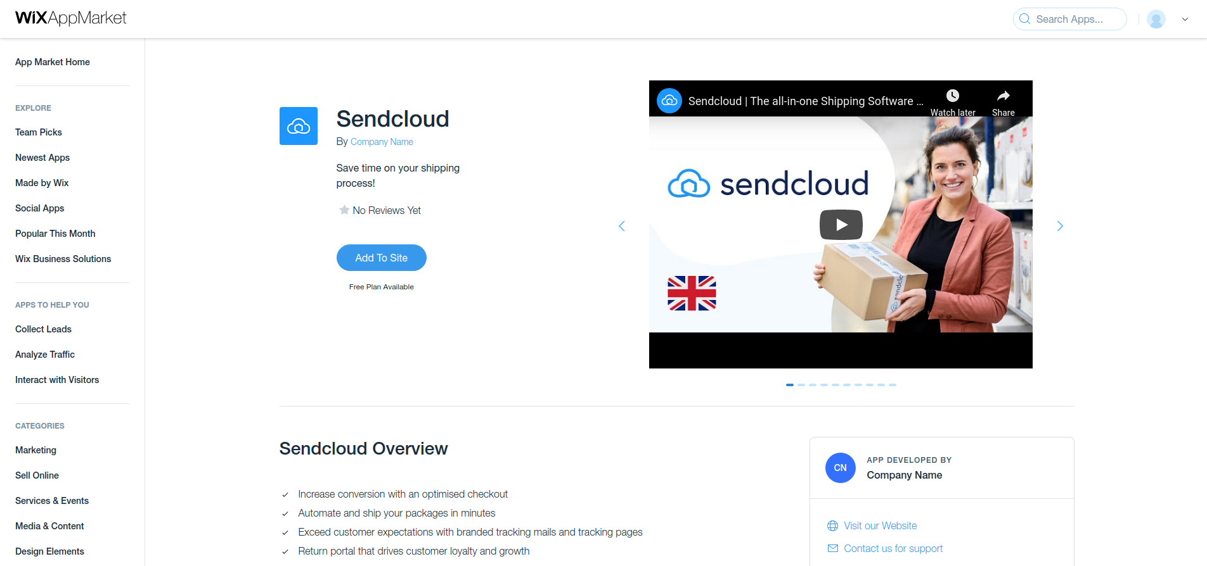Viewport: 1207px width, 566px height.
Task: Click 'Exceed customer expectations' feature line
Action: click(x=470, y=532)
